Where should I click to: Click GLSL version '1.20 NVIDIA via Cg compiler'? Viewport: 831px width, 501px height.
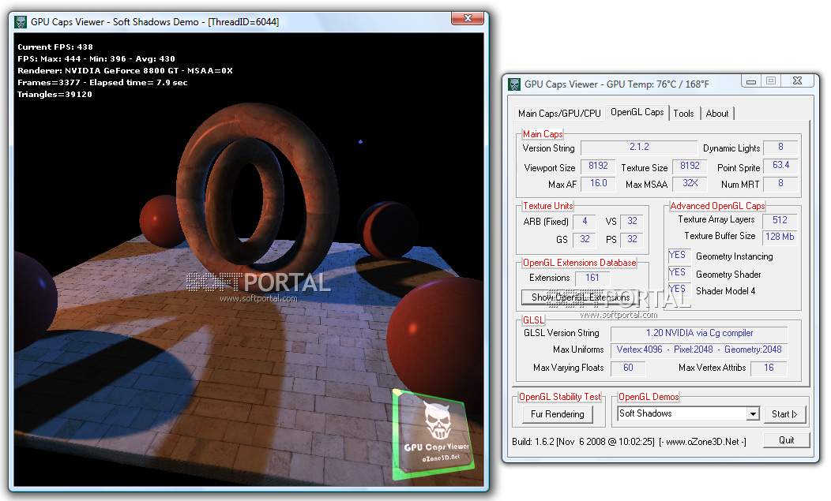[x=699, y=334]
